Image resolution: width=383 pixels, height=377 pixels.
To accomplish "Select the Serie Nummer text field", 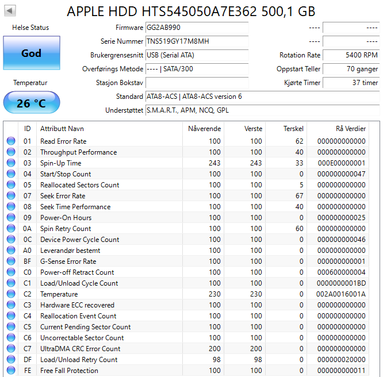I will pos(197,41).
